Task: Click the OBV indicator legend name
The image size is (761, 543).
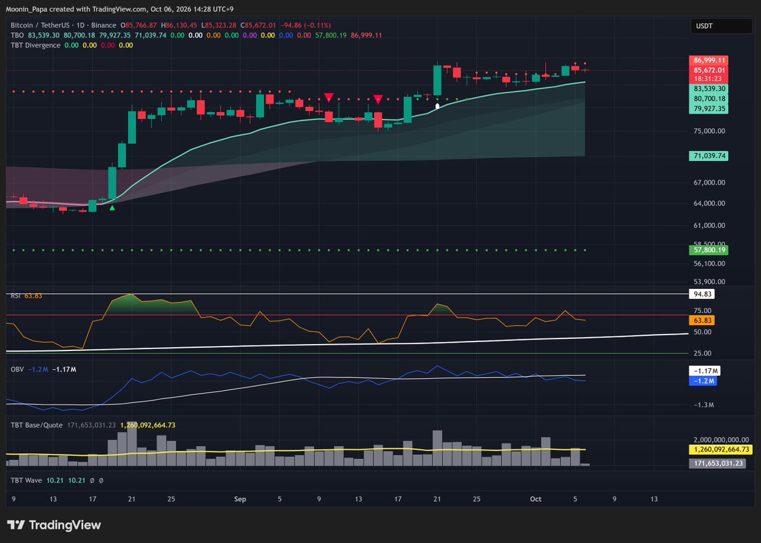Action: (x=17, y=369)
